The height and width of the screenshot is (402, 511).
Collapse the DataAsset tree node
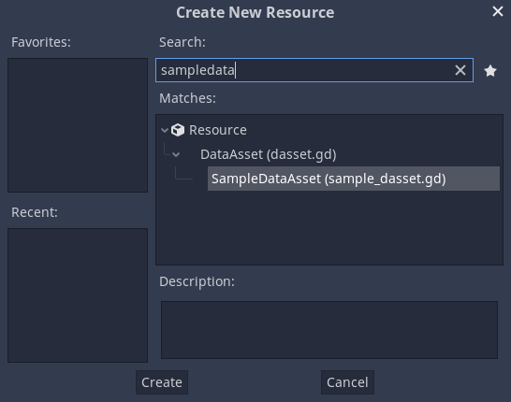point(176,154)
